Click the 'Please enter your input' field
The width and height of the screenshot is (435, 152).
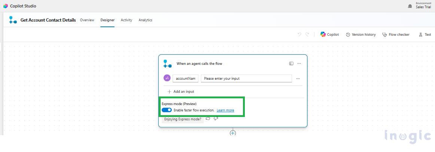pos(246,78)
